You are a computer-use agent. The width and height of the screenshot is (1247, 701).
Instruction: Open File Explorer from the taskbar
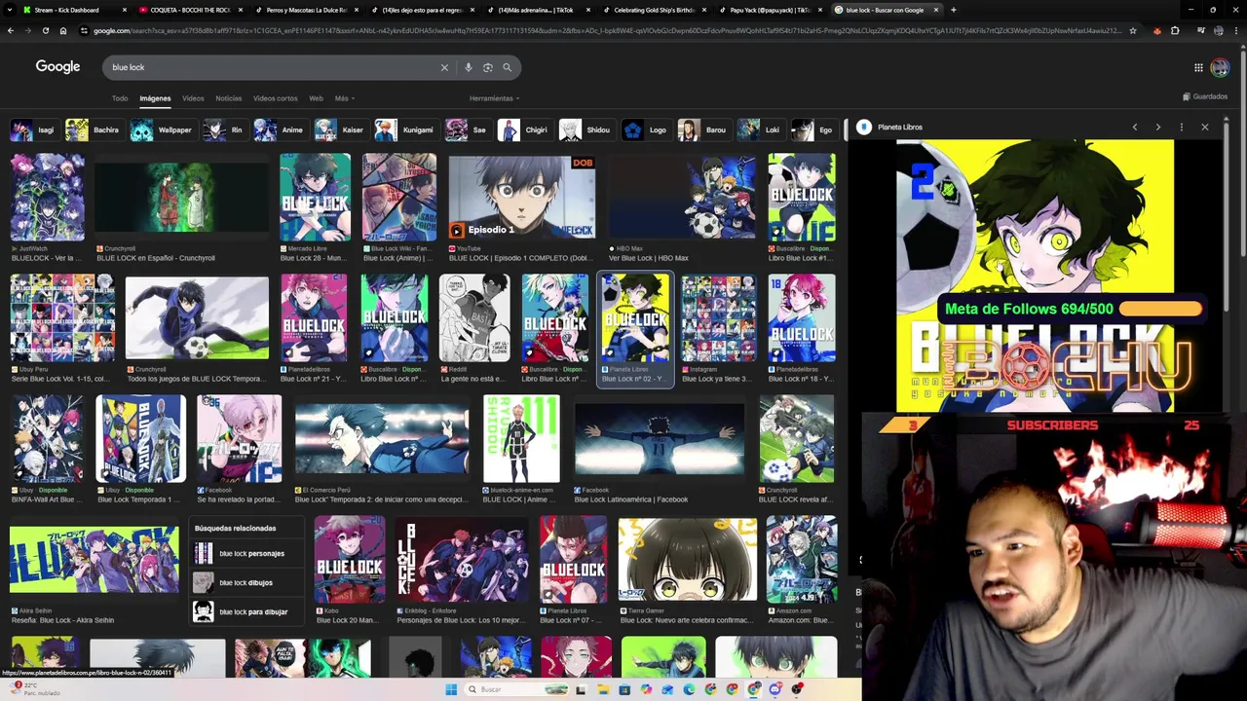pyautogui.click(x=603, y=689)
